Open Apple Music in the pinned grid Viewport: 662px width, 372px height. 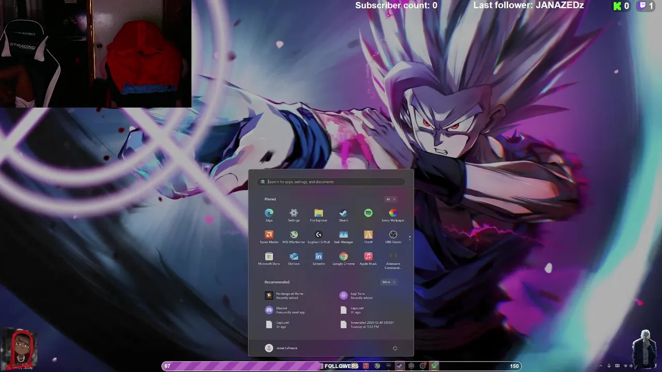tap(368, 258)
